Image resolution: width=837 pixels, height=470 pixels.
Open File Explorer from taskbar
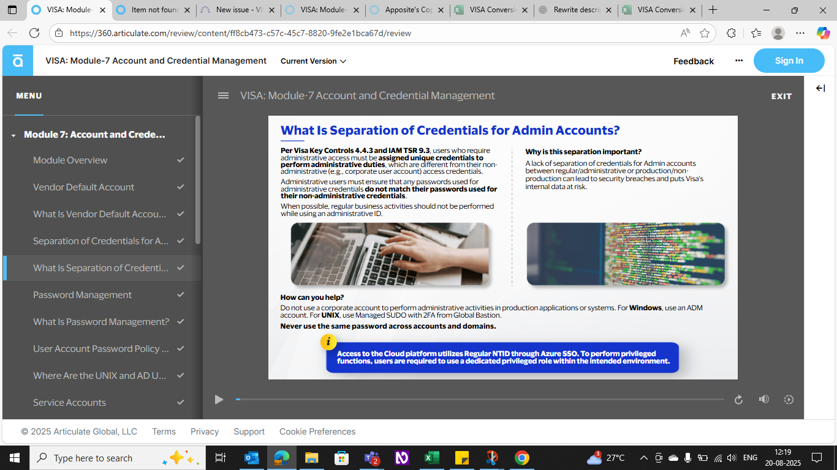point(311,458)
